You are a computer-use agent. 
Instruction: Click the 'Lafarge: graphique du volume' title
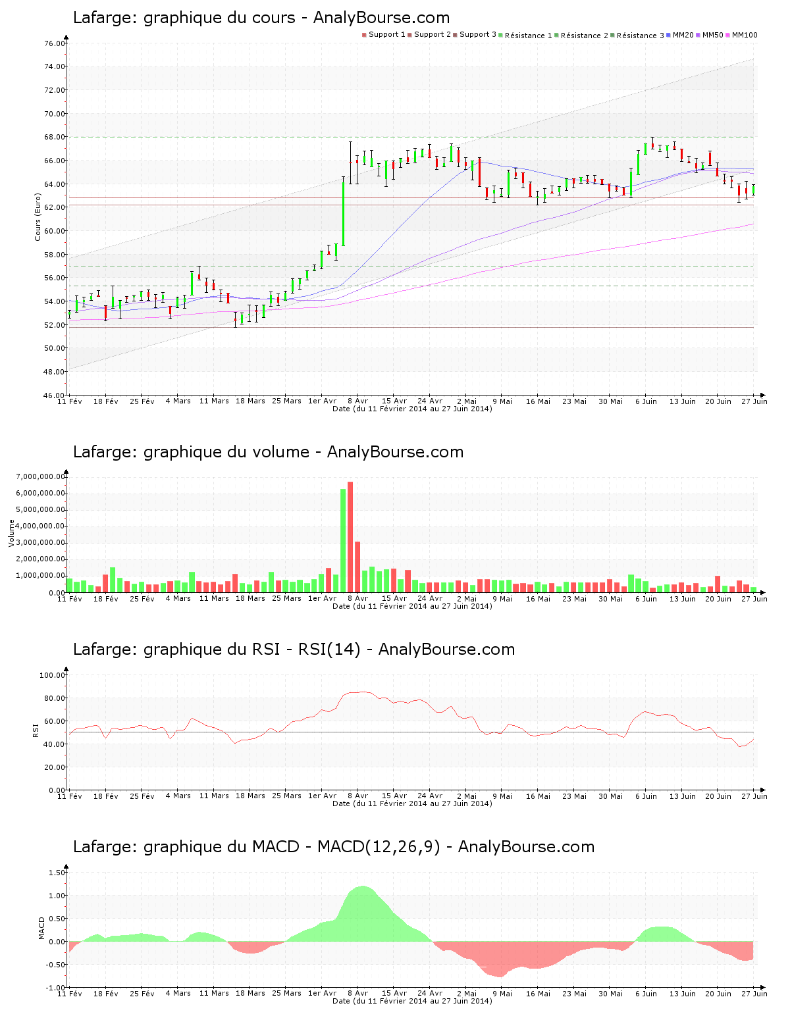click(x=191, y=452)
